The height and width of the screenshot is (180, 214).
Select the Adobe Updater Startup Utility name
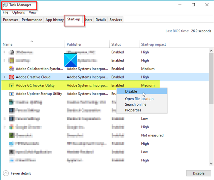(39, 94)
